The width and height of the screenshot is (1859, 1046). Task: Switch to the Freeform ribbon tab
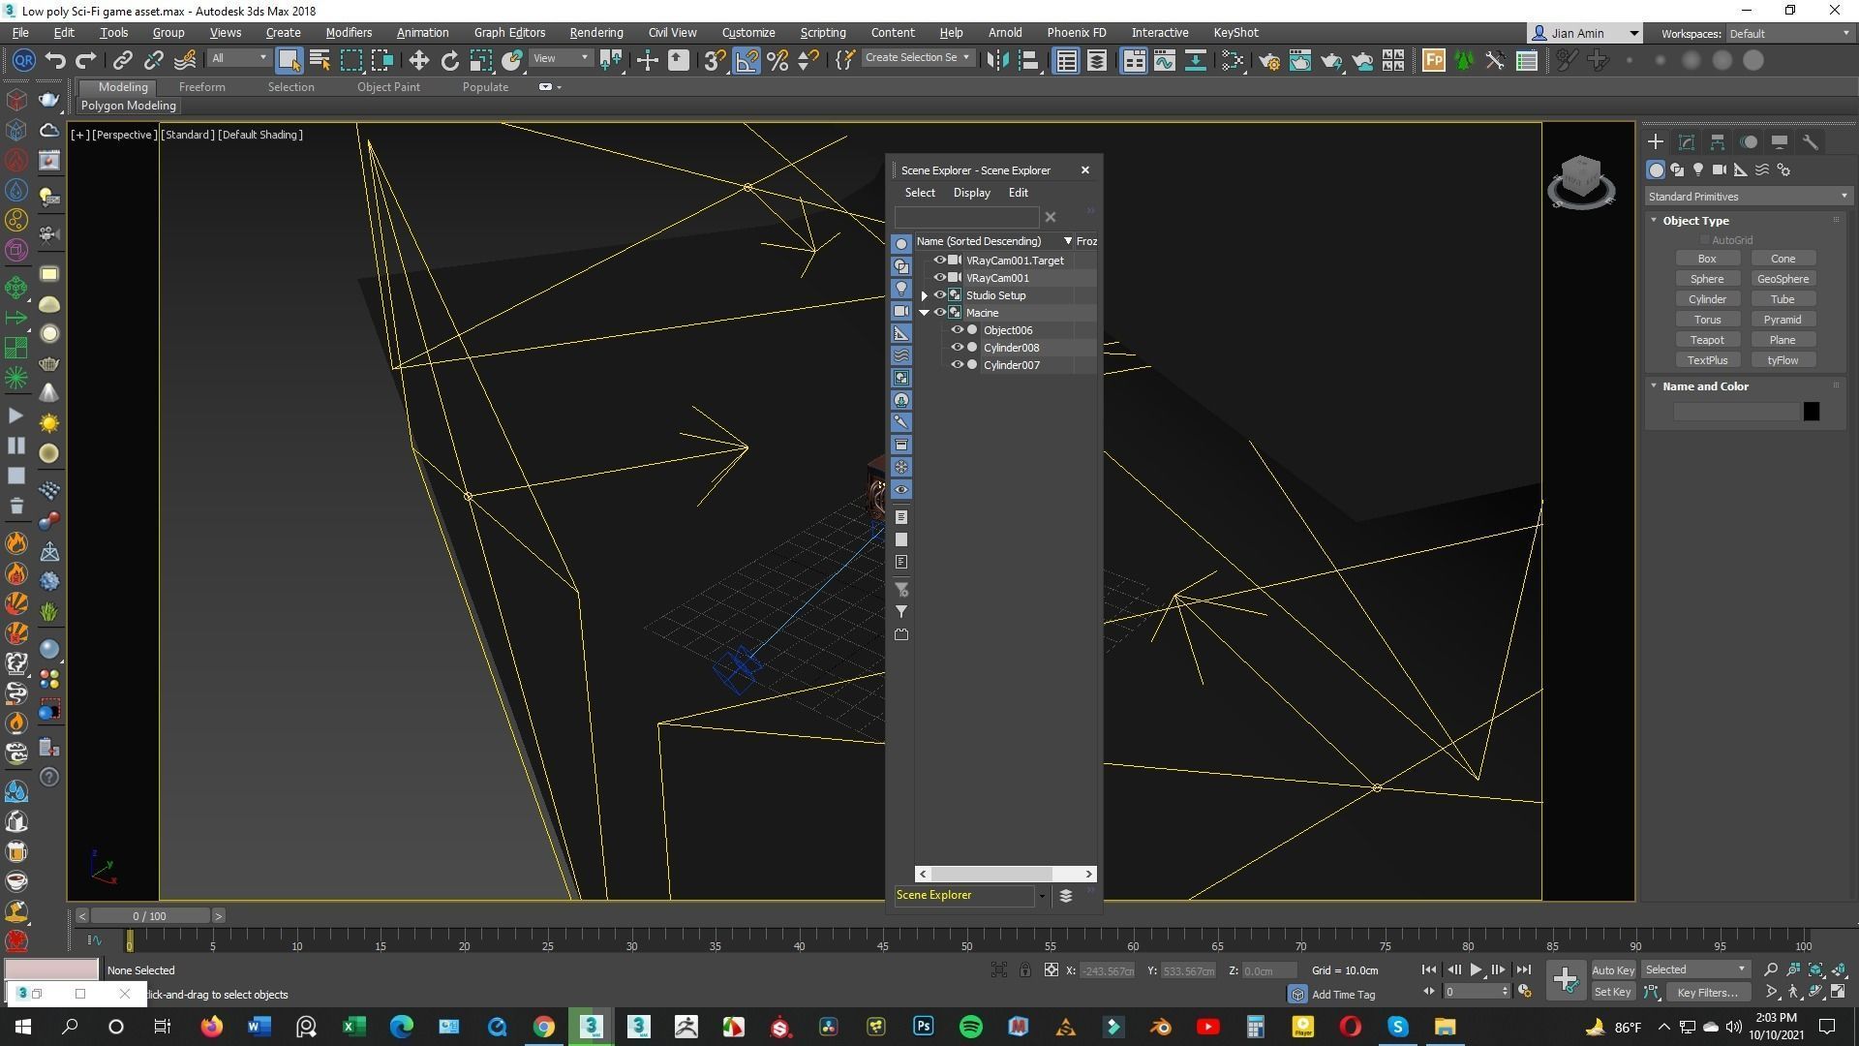point(201,87)
